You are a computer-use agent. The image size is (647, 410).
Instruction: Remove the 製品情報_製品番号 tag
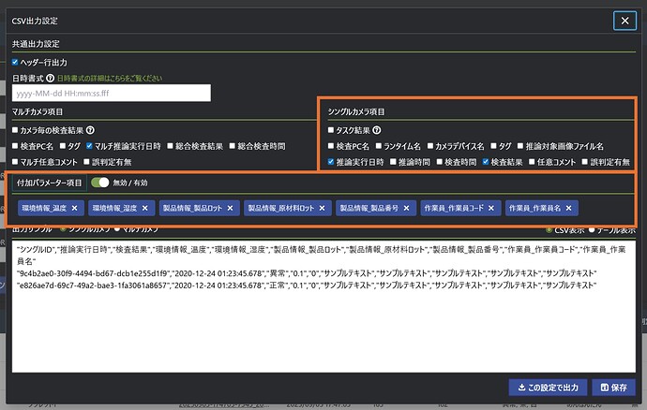(x=406, y=208)
